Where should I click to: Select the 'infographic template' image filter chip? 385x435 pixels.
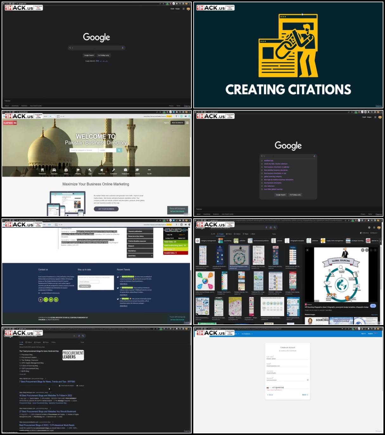294,241
